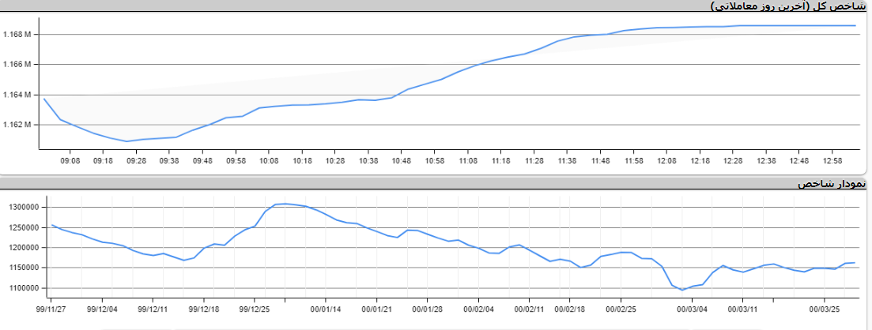Click the 'نمودار شاخص' section header
Viewport: 872px width, 330px height.
coord(832,184)
